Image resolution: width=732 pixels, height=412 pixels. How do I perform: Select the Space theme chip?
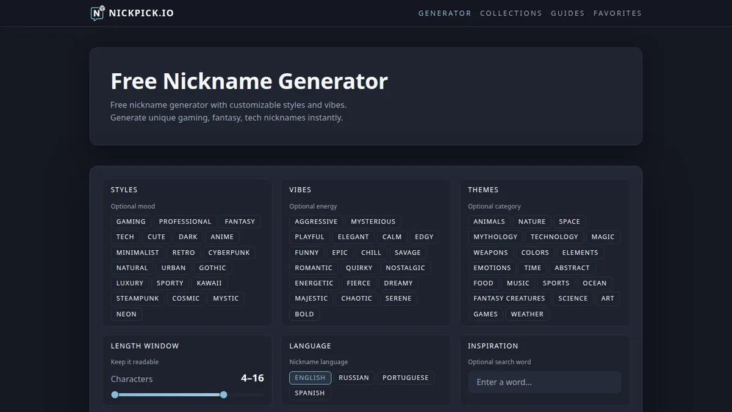tap(570, 222)
